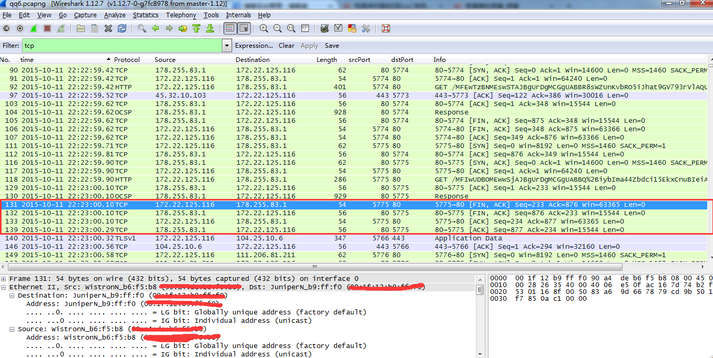Save the current filter
The height and width of the screenshot is (358, 713).
point(332,46)
